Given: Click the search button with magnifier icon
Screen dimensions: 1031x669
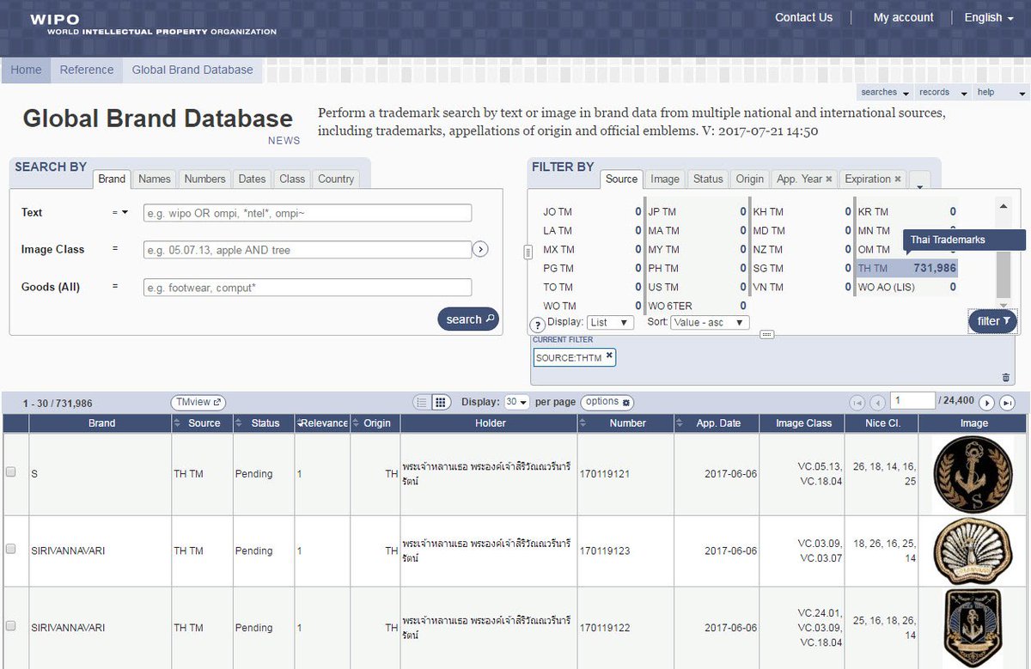Looking at the screenshot, I should (x=468, y=319).
